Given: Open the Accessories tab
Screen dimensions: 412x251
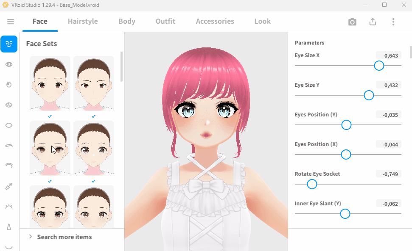Looking at the screenshot, I should (x=215, y=22).
